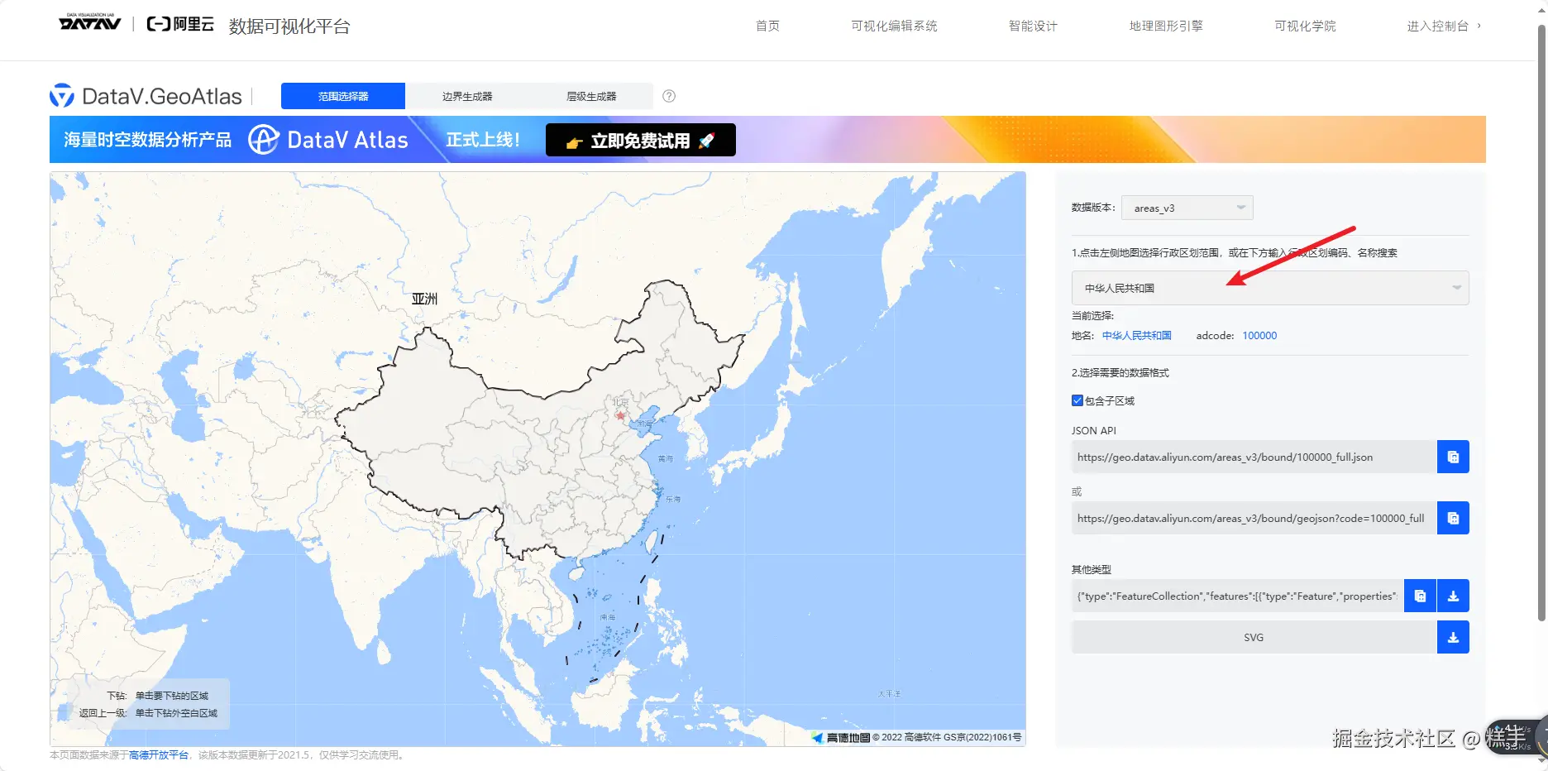
Task: Click the SVG format button
Action: coord(1254,637)
